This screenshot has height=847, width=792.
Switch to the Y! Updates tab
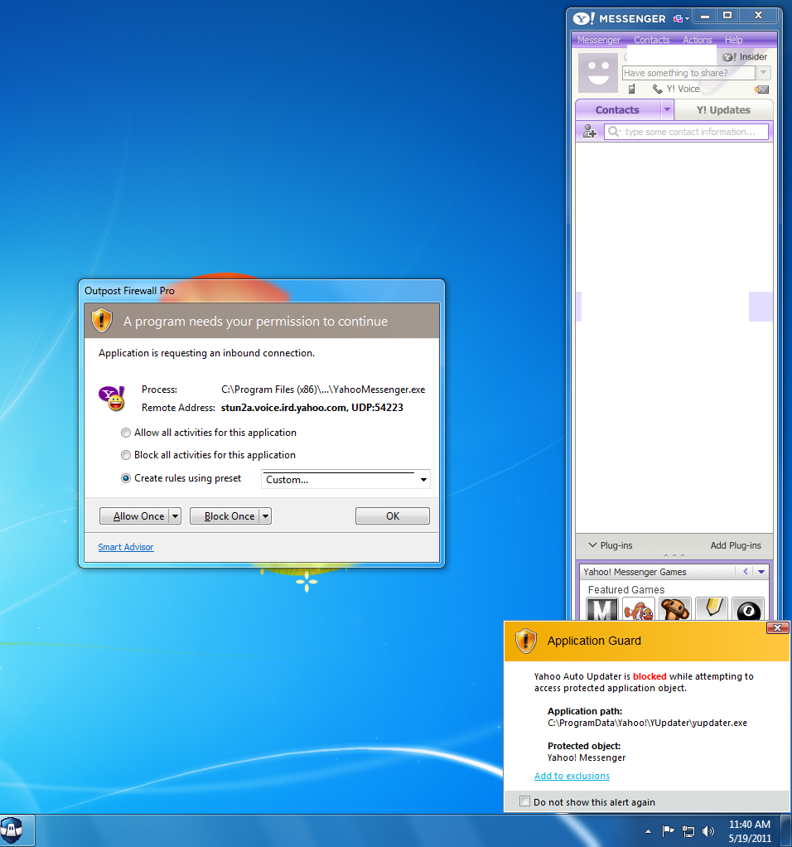723,109
